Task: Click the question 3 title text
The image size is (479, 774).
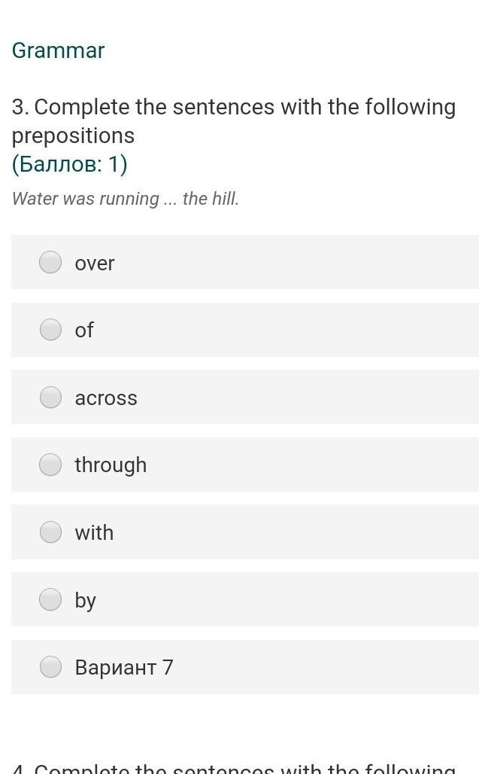Action: 233,108
